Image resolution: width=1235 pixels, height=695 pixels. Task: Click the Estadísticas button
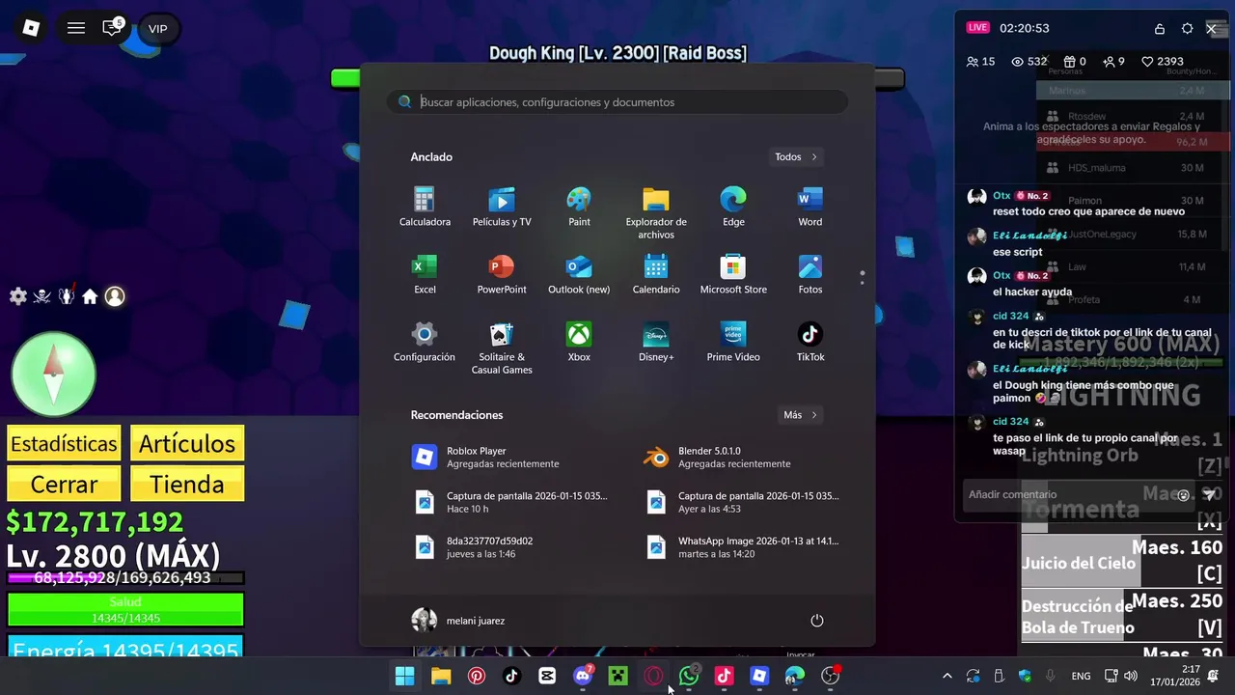tap(64, 443)
